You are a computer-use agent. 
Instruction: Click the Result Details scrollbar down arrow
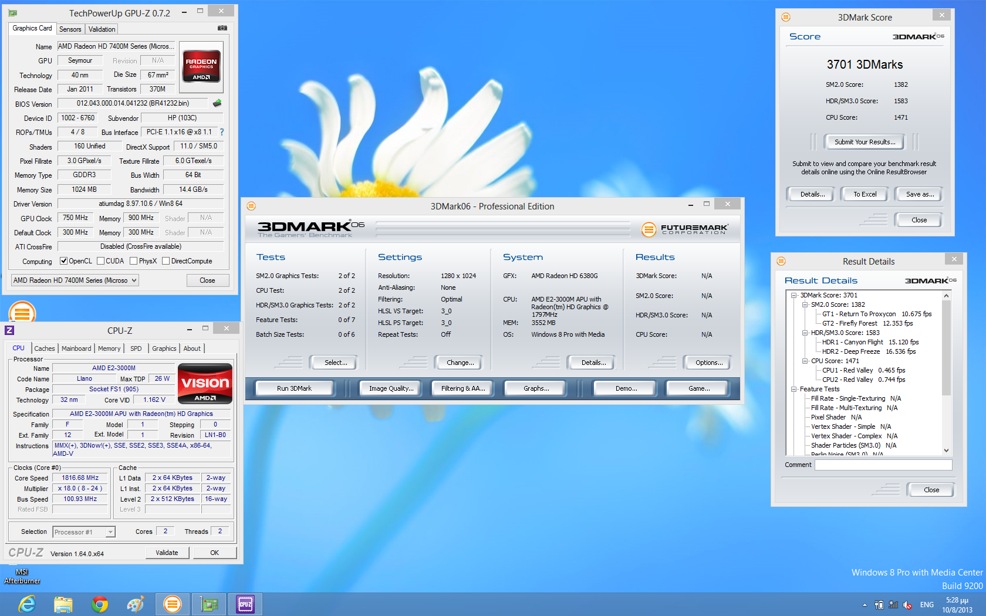(946, 451)
